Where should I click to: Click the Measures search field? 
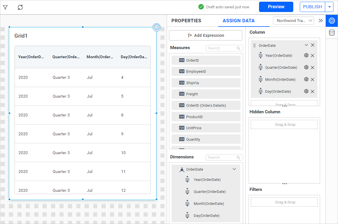(x=222, y=48)
